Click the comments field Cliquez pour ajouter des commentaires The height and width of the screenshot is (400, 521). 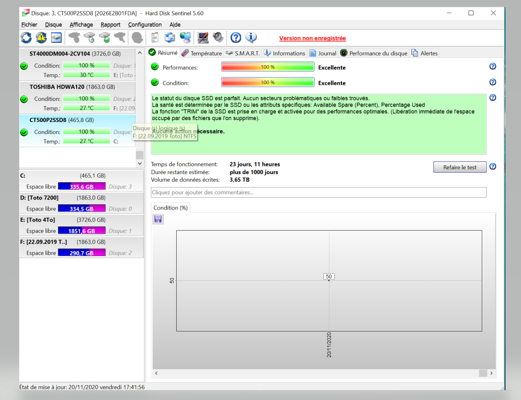pos(318,192)
